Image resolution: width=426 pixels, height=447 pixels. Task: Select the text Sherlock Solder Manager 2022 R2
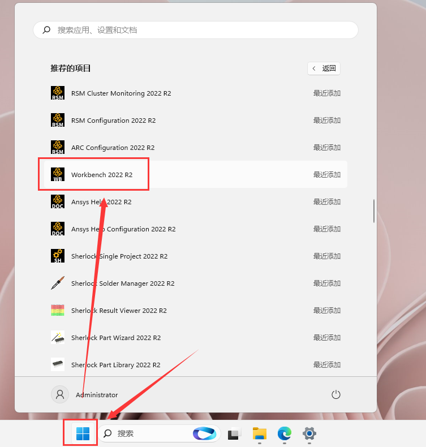[x=123, y=283]
